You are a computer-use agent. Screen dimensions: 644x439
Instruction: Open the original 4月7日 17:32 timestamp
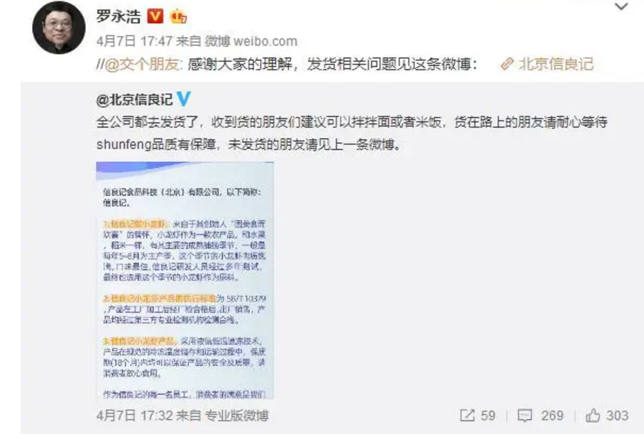coord(134,416)
